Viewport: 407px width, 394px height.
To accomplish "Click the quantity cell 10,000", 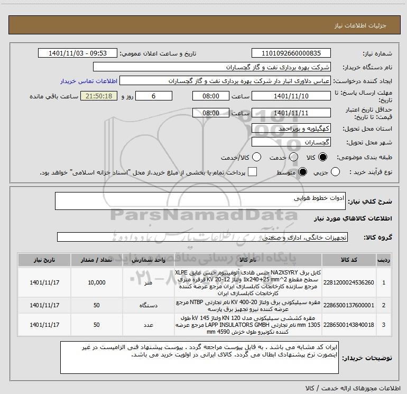I will pos(97,282).
